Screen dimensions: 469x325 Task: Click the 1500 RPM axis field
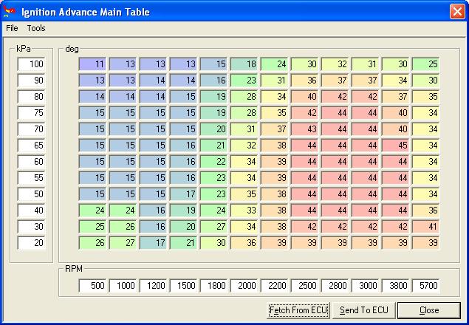pyautogui.click(x=183, y=286)
